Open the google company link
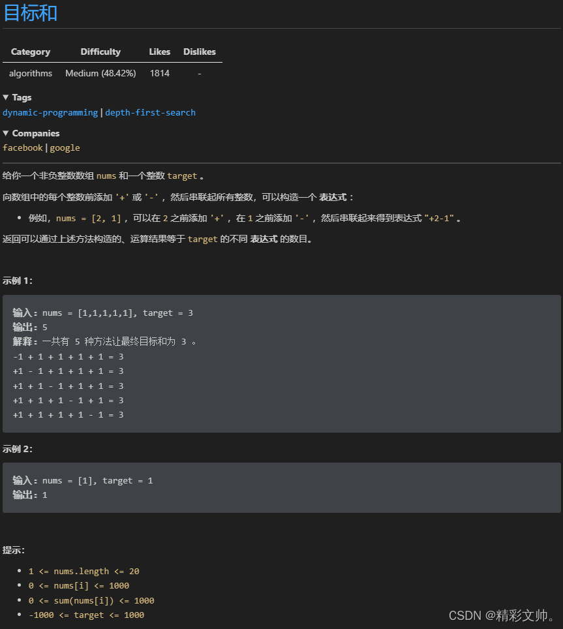The image size is (563, 629). [x=65, y=147]
